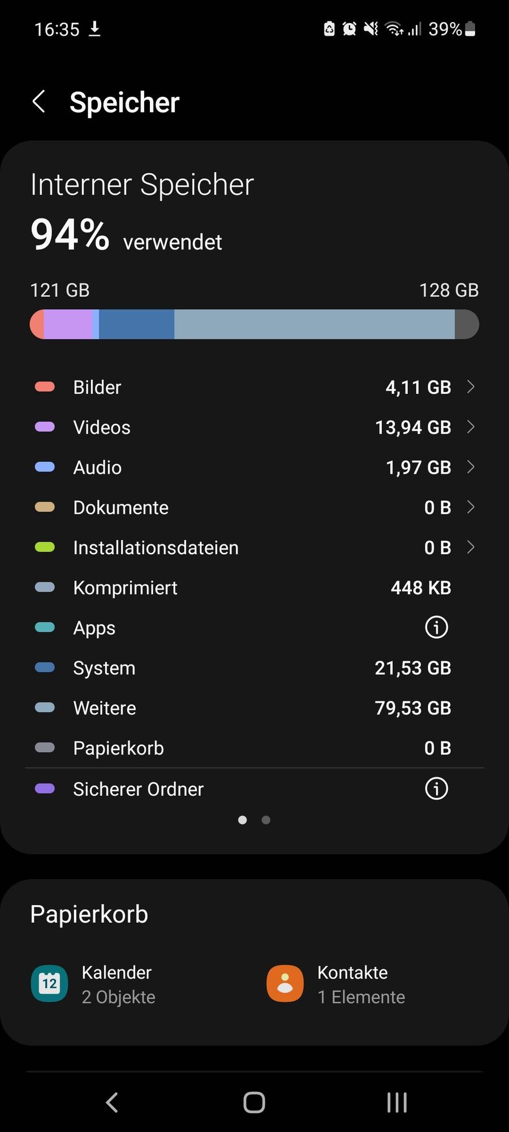Expand the Bilder category chevron

(x=471, y=387)
